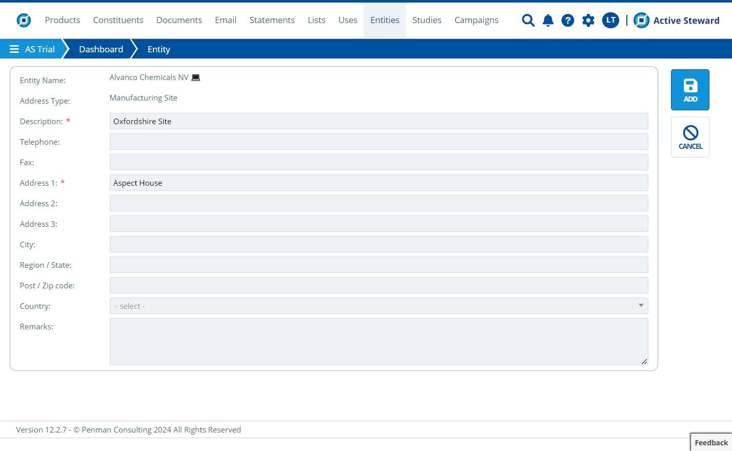Focus the Address 1 field with Aspect House
The image size is (732, 451).
(379, 183)
